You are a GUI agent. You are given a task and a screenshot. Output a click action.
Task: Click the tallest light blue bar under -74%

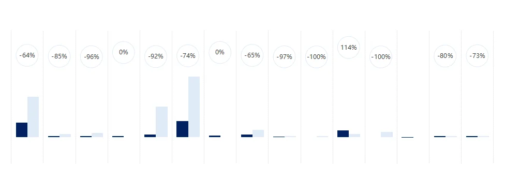click(x=194, y=107)
